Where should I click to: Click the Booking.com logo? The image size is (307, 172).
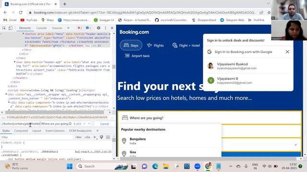[x=134, y=32]
